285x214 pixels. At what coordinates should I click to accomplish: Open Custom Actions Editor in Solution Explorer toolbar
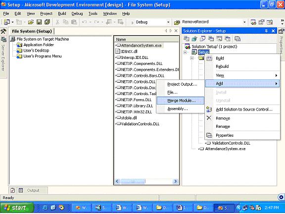pos(219,39)
